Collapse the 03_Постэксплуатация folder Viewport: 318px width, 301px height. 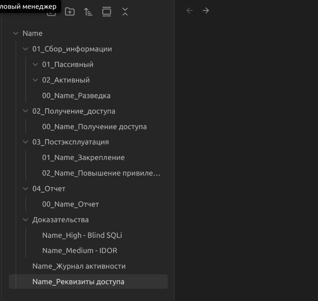[x=26, y=142]
